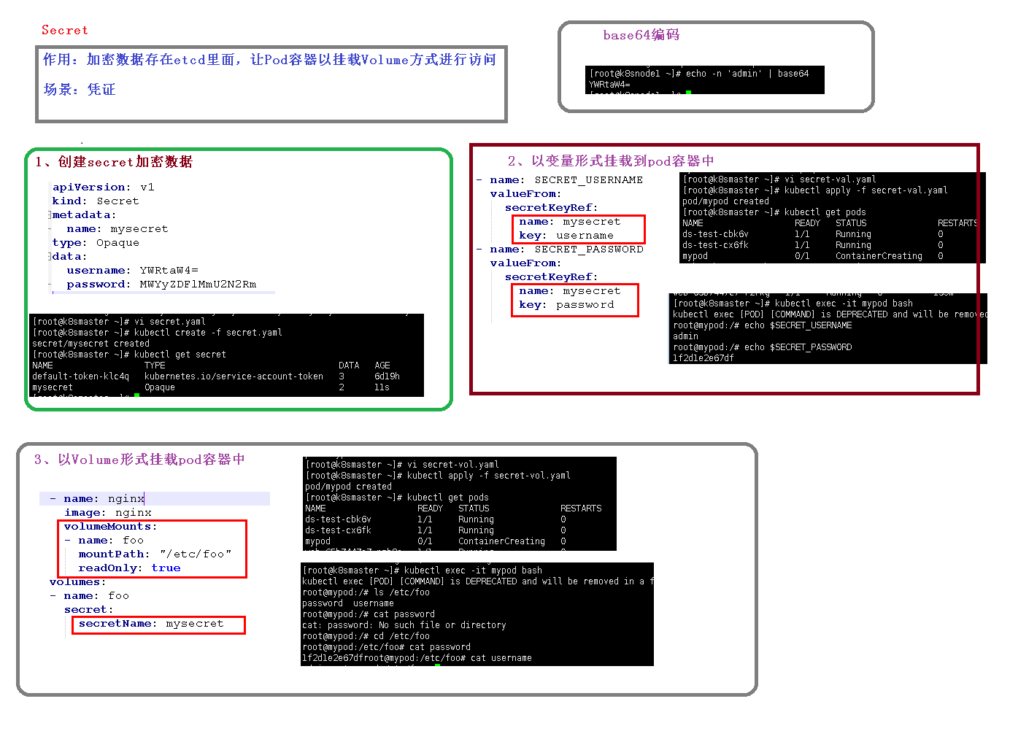Click red box with key: password
The width and height of the screenshot is (1010, 731).
tap(574, 299)
